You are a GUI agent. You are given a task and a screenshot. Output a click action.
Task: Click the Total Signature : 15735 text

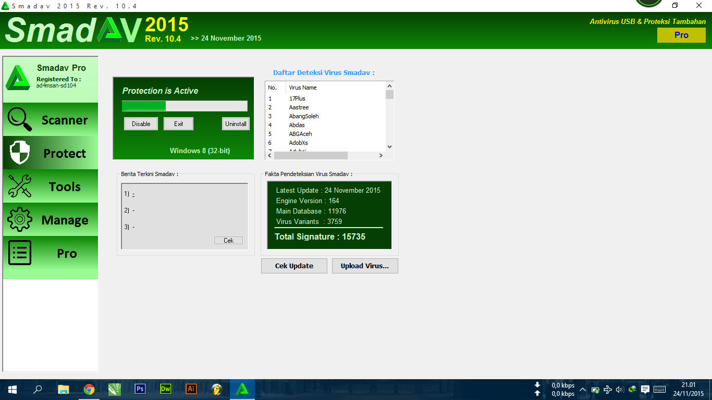tap(320, 236)
